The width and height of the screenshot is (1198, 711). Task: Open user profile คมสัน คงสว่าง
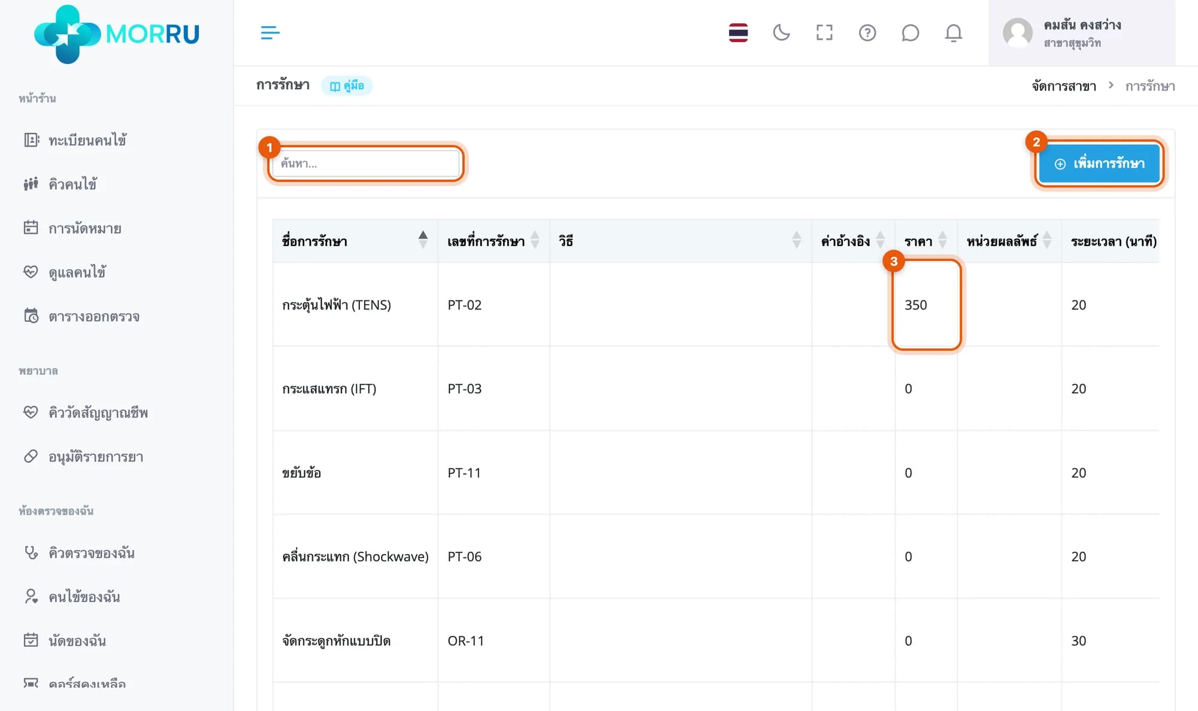click(x=1081, y=33)
